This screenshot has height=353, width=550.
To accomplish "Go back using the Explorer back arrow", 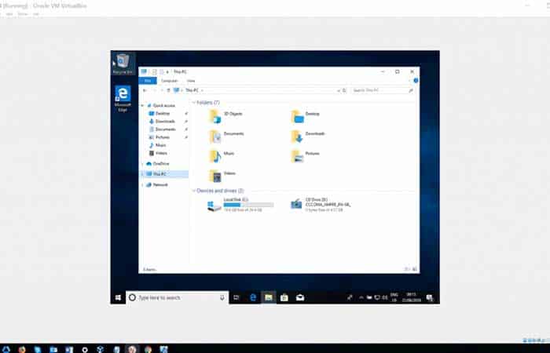I will [145, 90].
